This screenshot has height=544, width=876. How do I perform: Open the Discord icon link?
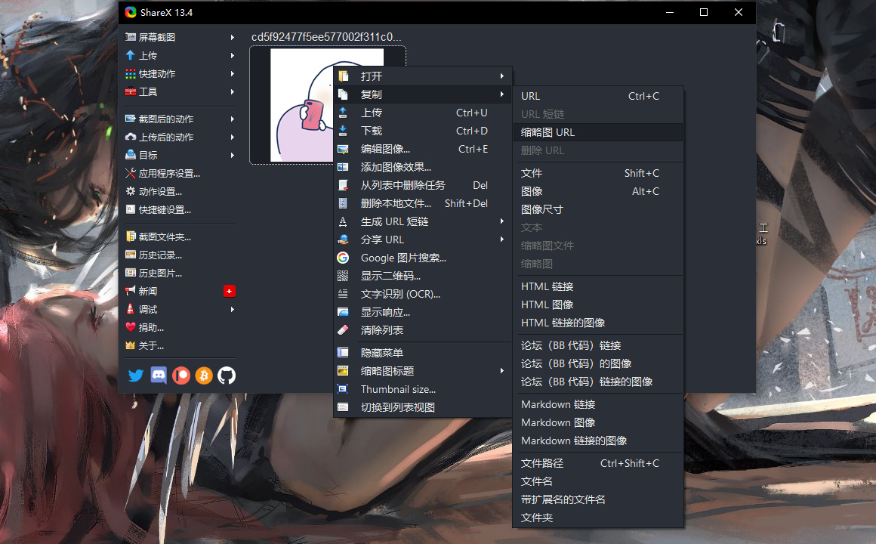point(159,376)
